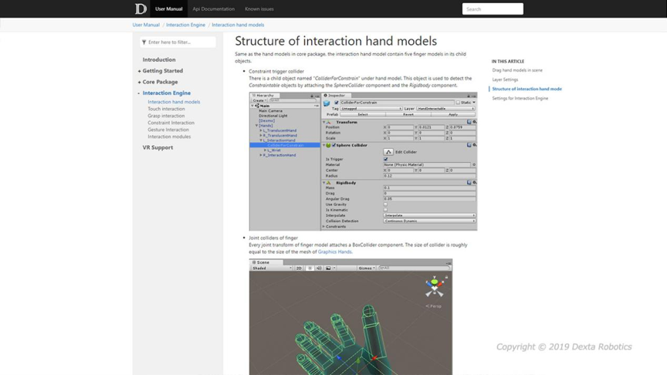Check the Static checkbox in Inspector
The height and width of the screenshot is (375, 667).
point(458,102)
